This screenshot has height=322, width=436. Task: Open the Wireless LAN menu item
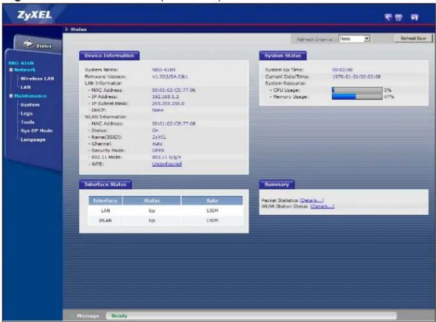click(x=37, y=79)
